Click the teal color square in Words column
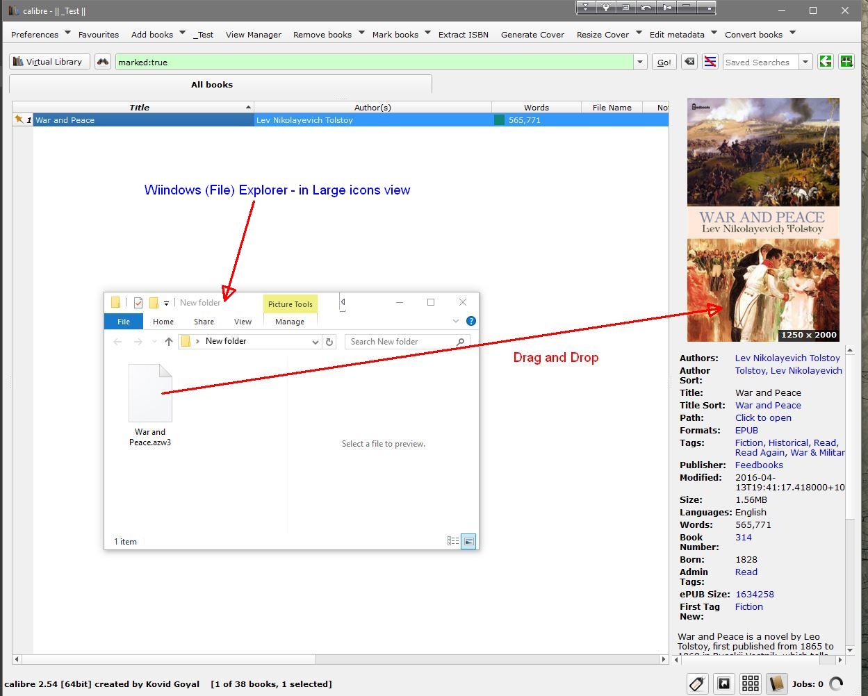The image size is (868, 696). click(499, 119)
